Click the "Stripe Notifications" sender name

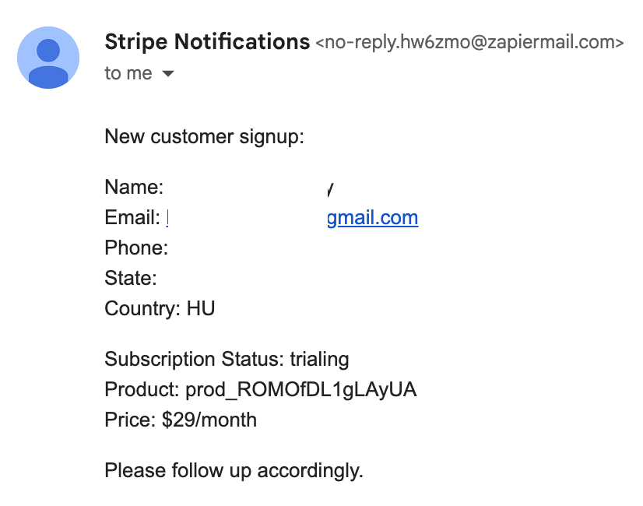[207, 41]
